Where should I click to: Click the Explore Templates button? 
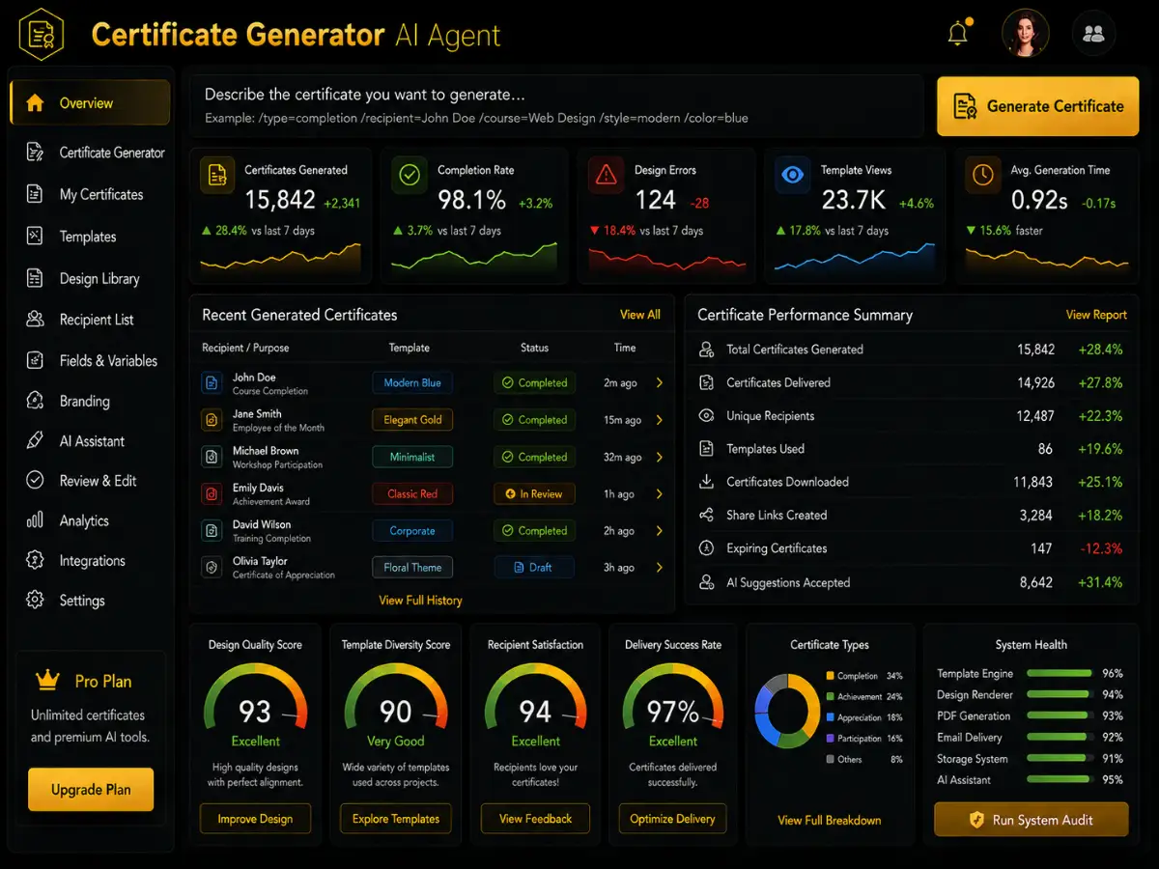(396, 819)
